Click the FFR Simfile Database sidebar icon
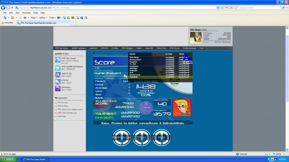The image size is (289, 162). click(x=58, y=68)
